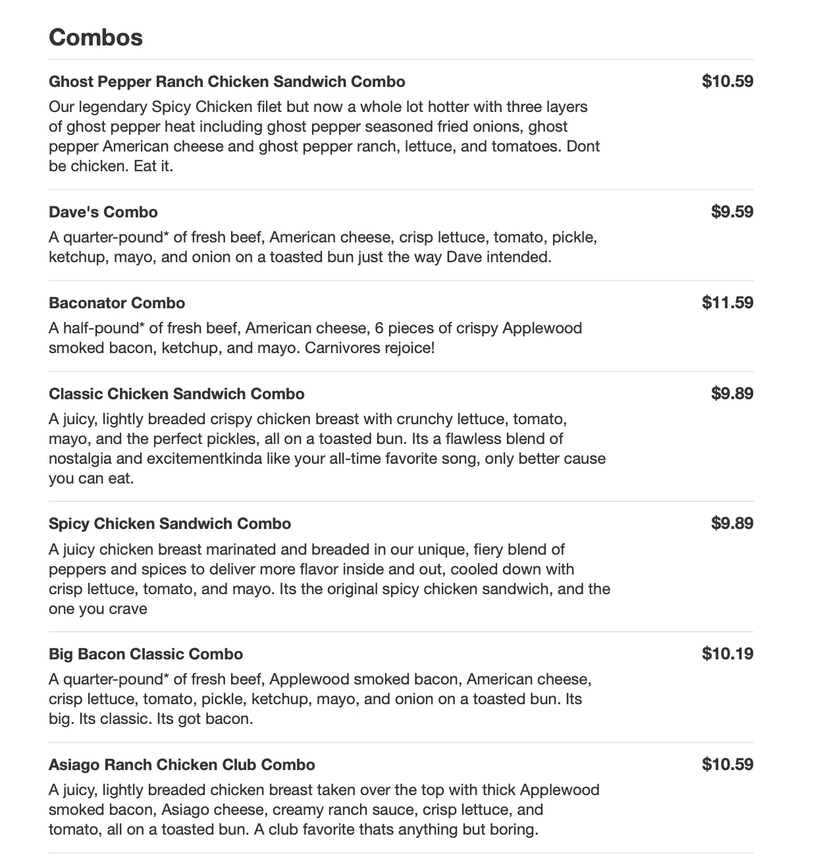Click the Dave's Combo description paragraph
The height and width of the screenshot is (859, 815).
[323, 247]
